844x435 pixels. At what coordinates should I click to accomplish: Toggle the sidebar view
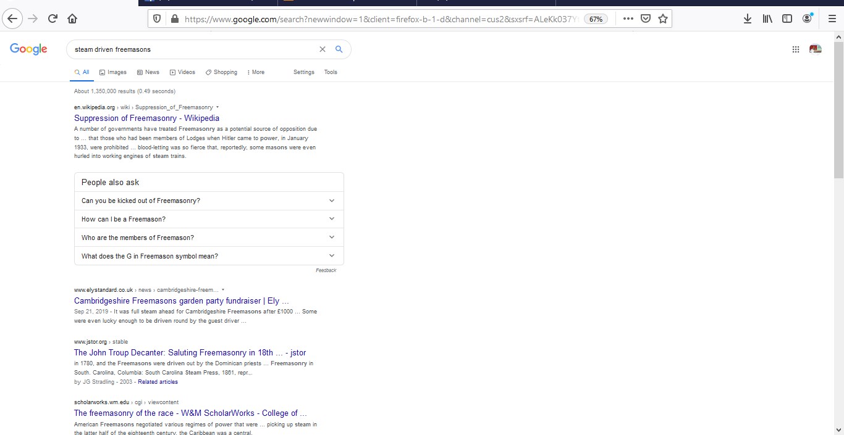pyautogui.click(x=787, y=19)
